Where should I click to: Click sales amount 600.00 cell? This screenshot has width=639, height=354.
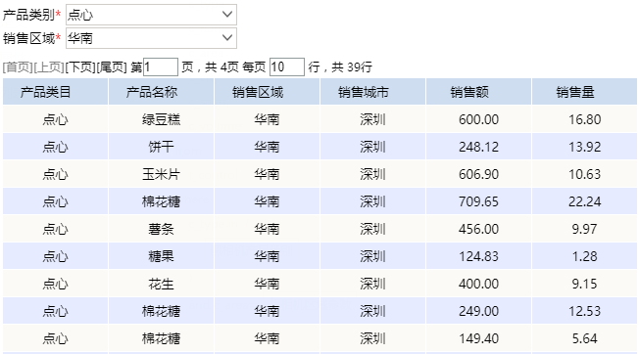pos(478,119)
